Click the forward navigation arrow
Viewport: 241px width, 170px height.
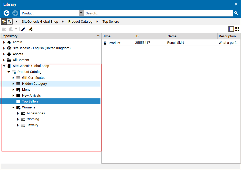point(15,13)
